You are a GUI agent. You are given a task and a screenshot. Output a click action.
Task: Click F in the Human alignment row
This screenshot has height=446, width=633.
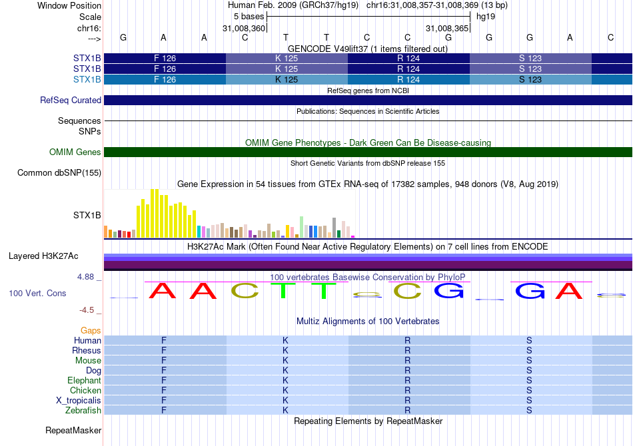click(x=164, y=340)
